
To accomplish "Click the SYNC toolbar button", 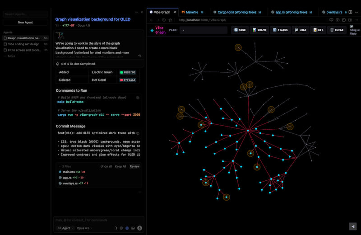I will click(x=240, y=30).
